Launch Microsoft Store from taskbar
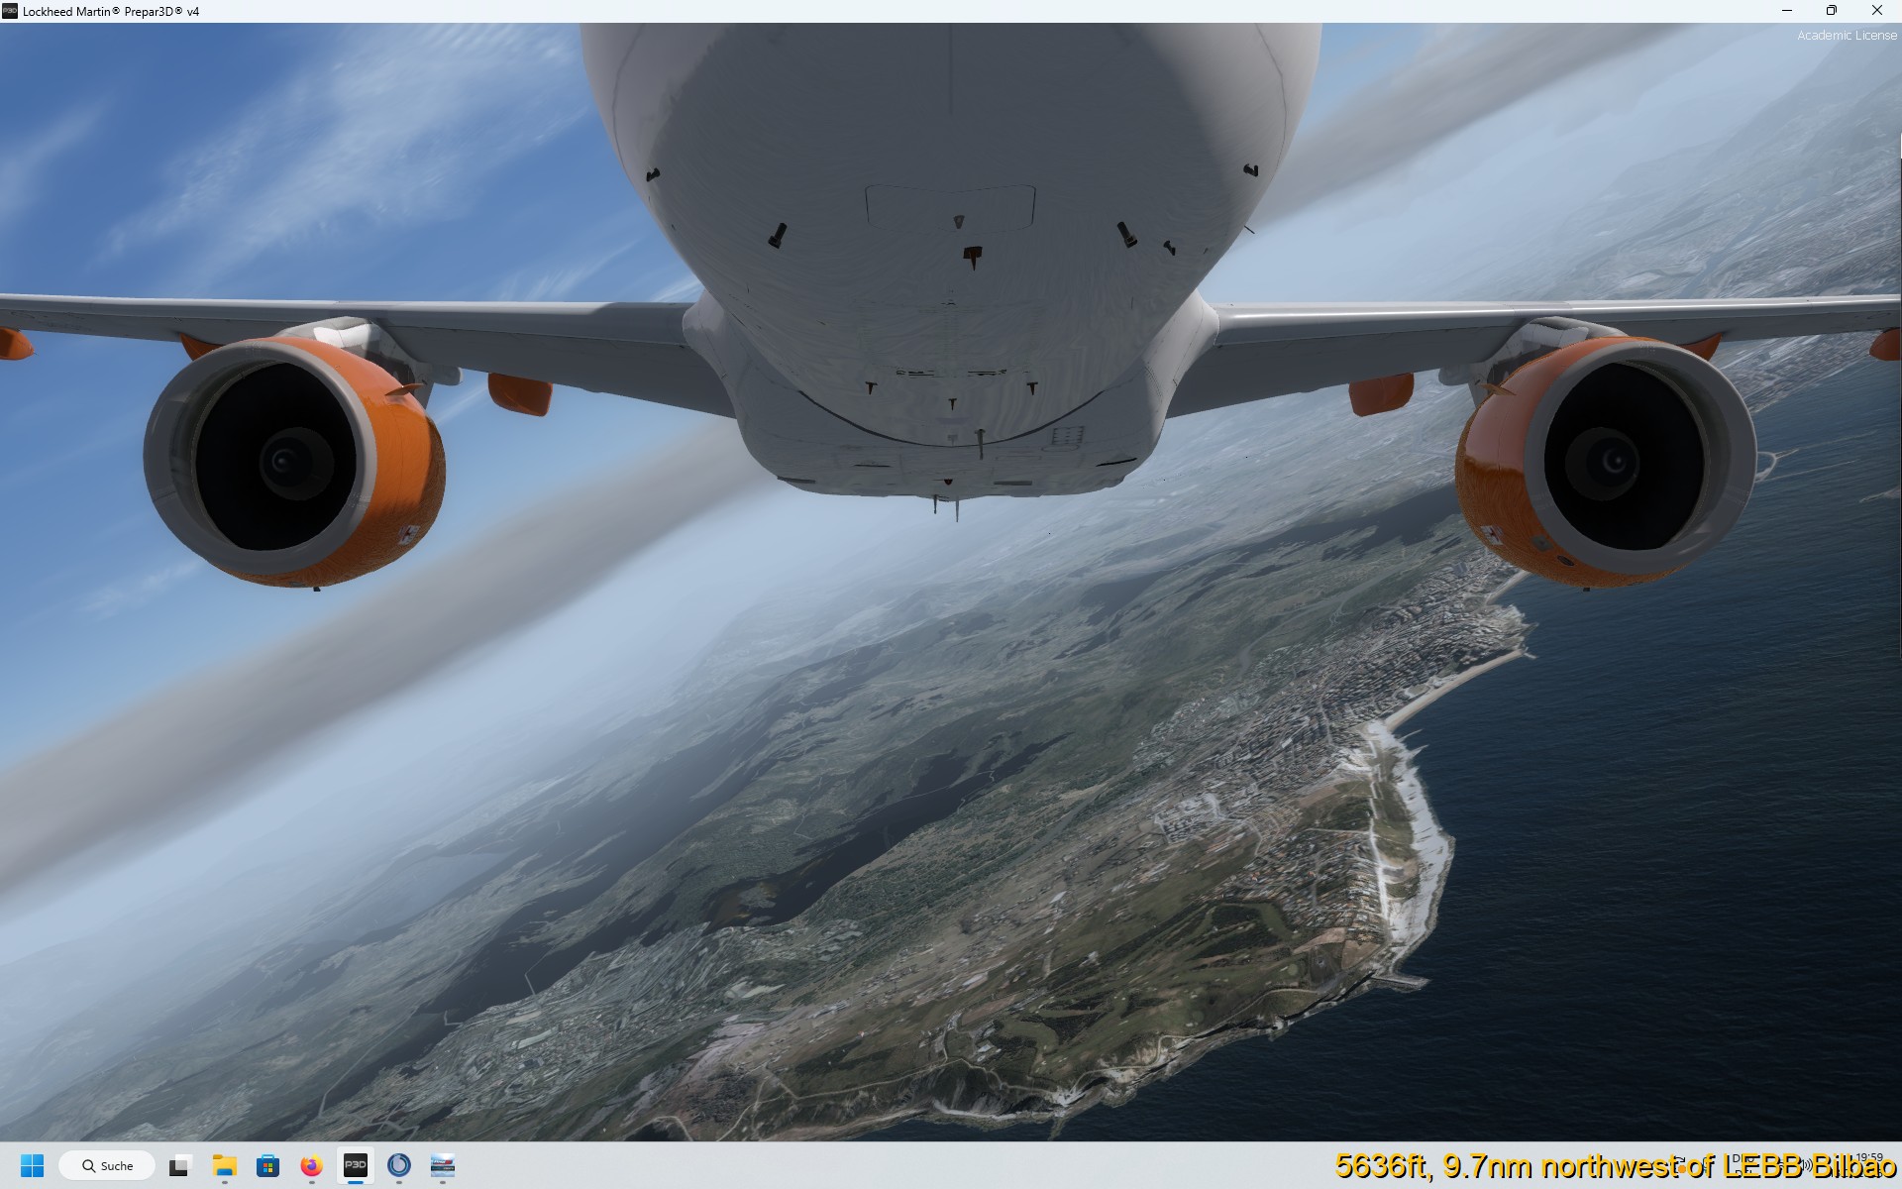Screen dimensions: 1902x1189 tap(267, 1165)
